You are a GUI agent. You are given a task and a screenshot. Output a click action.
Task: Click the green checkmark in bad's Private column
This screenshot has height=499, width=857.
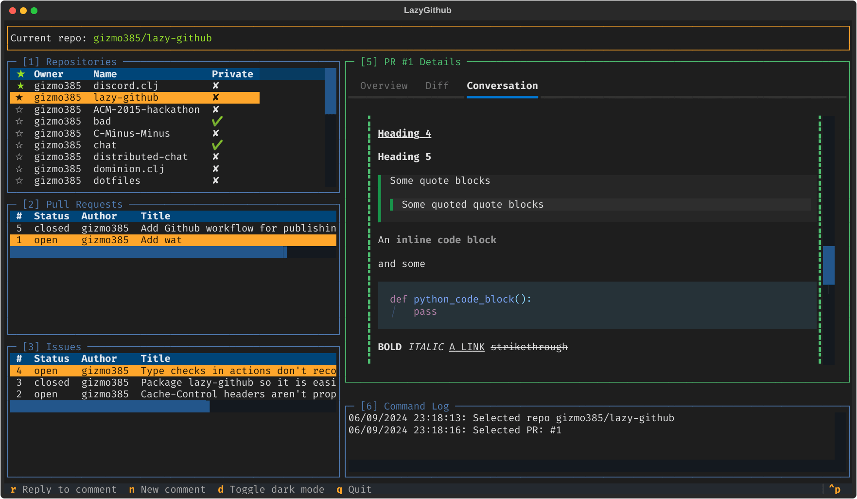[x=217, y=121]
